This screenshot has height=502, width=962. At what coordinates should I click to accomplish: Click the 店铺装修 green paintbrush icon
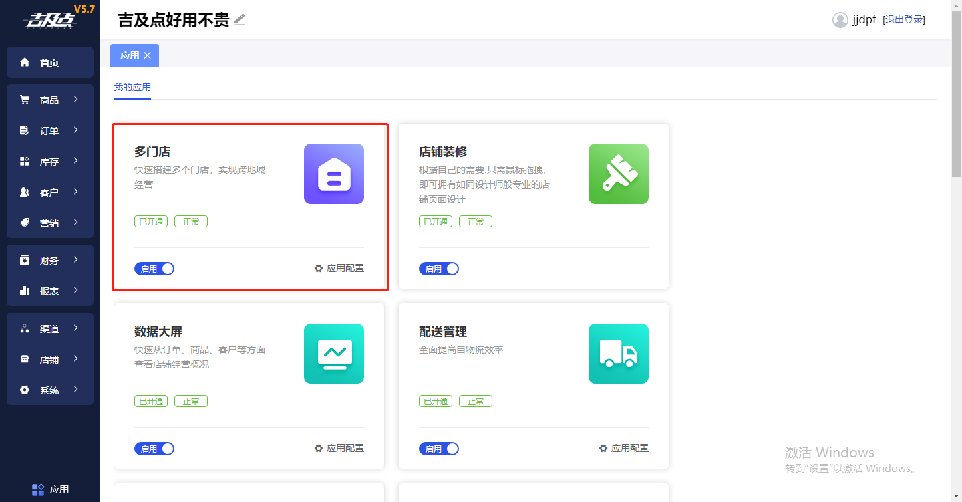point(619,174)
